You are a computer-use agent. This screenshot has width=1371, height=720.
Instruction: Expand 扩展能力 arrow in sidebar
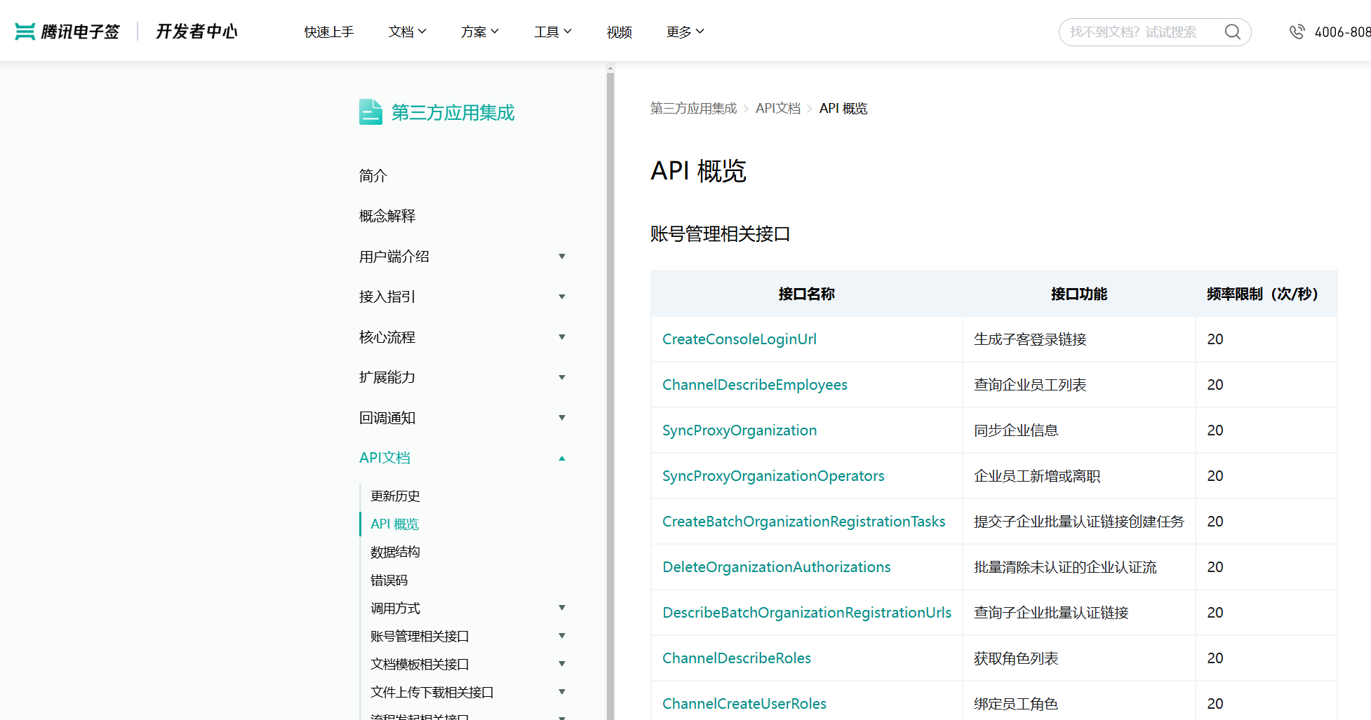[562, 377]
